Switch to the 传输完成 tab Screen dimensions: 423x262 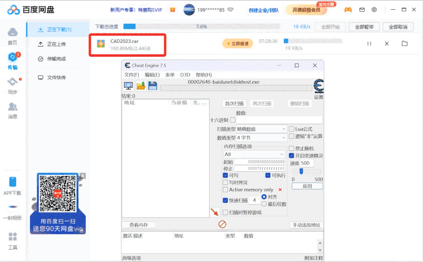click(56, 59)
